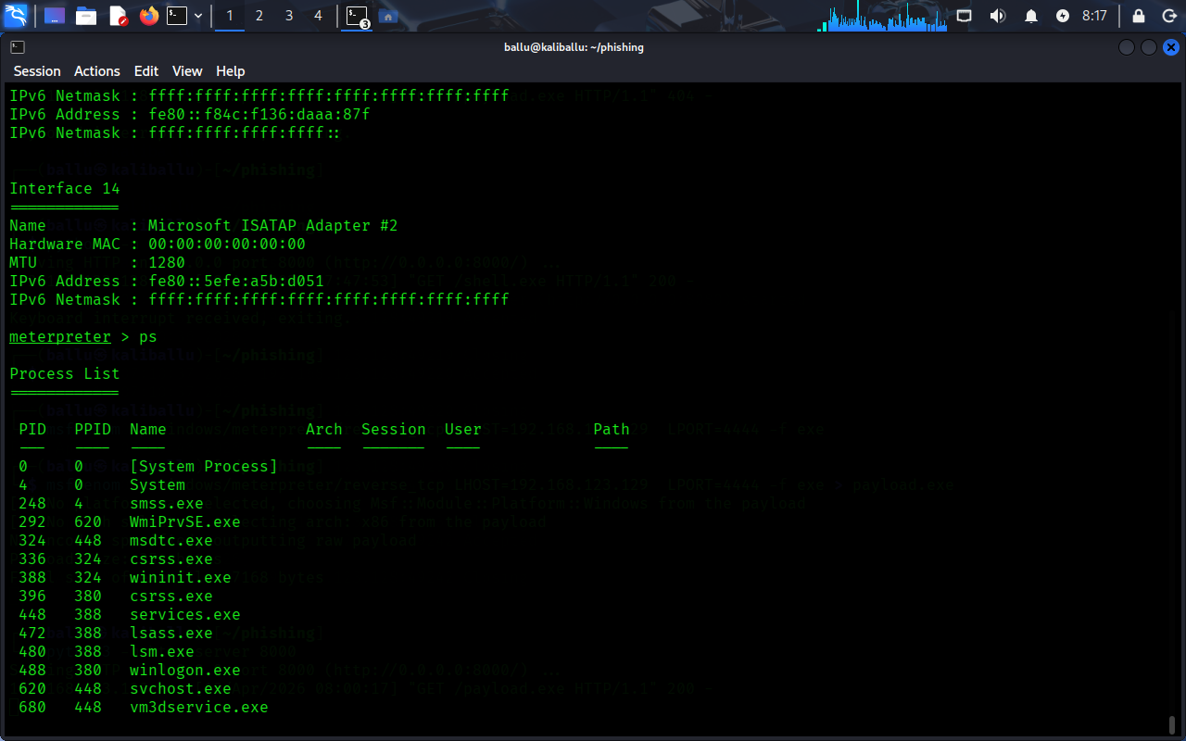
Task: Click the wininit.exe process row
Action: tap(125, 577)
